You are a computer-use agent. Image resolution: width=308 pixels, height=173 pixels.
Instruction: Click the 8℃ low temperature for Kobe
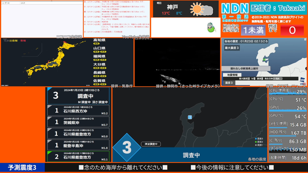179,13
